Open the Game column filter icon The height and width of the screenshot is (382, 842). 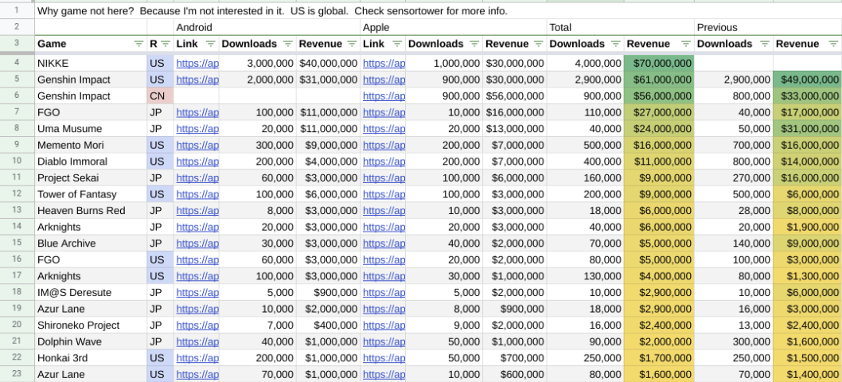[138, 44]
